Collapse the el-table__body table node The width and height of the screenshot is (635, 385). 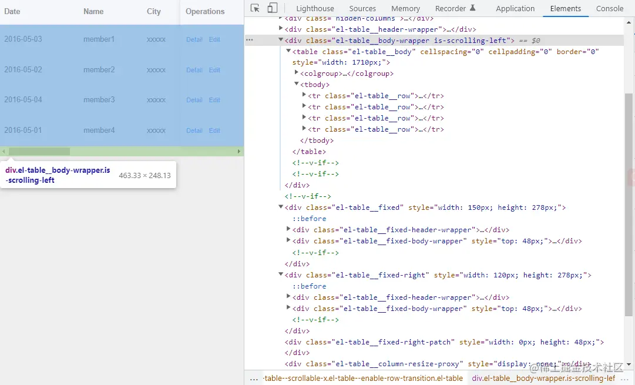click(x=288, y=51)
